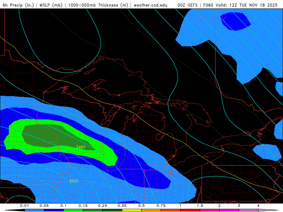
Task: Click the 5520 thickness contour label
Action: coord(74,181)
